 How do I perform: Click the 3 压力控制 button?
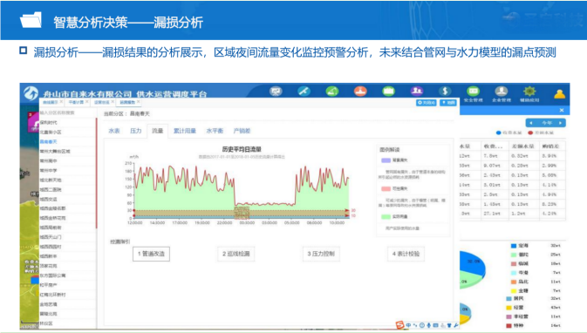321,254
